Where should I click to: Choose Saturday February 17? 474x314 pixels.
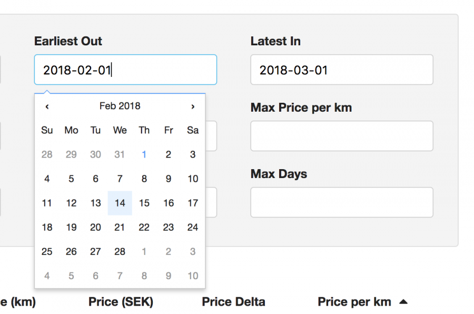pyautogui.click(x=193, y=203)
